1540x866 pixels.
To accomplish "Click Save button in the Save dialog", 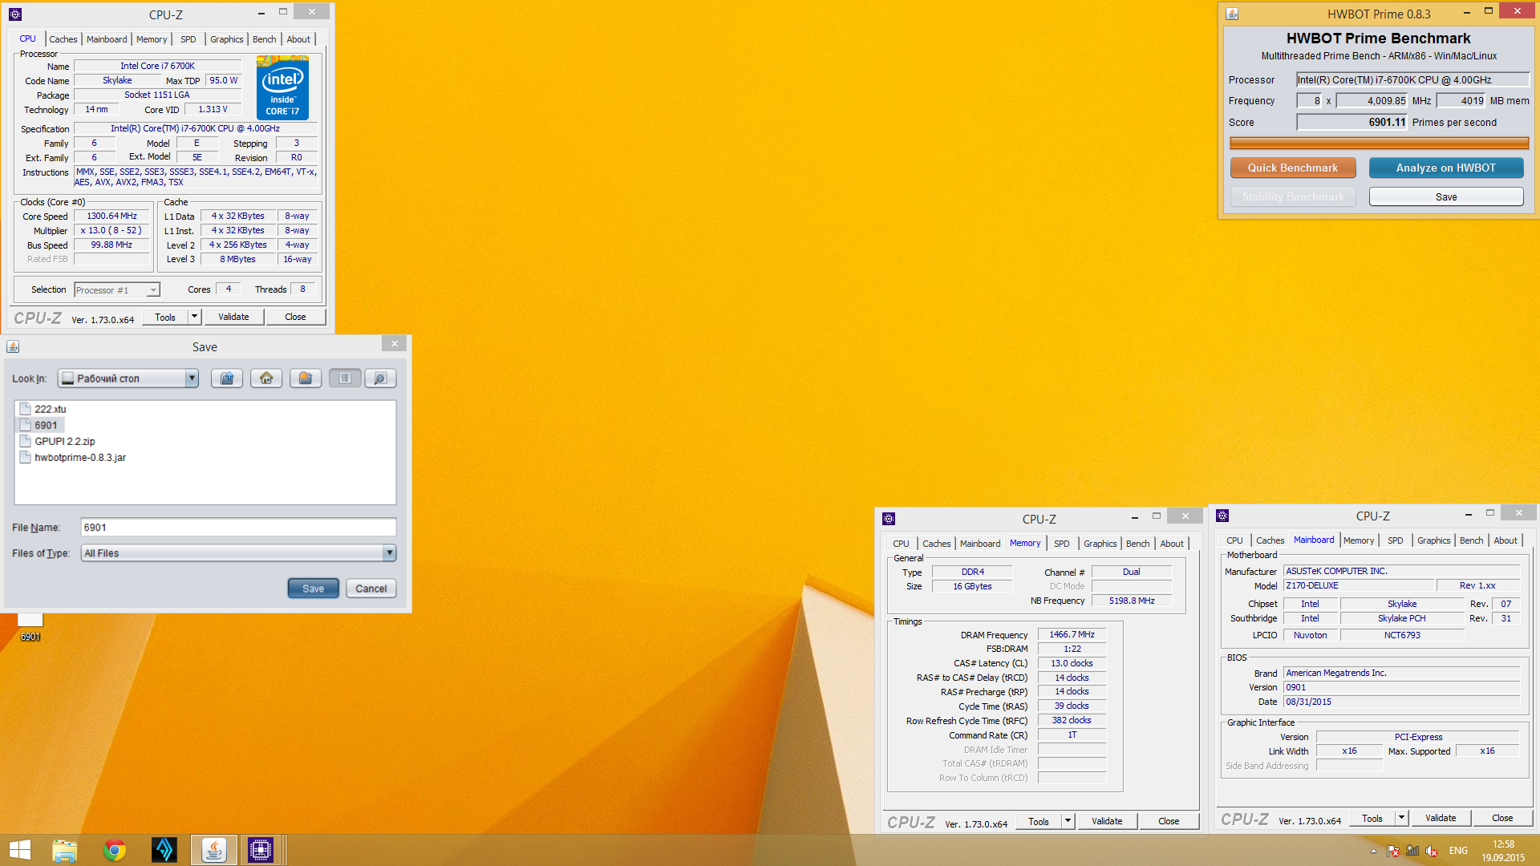I will tap(313, 589).
